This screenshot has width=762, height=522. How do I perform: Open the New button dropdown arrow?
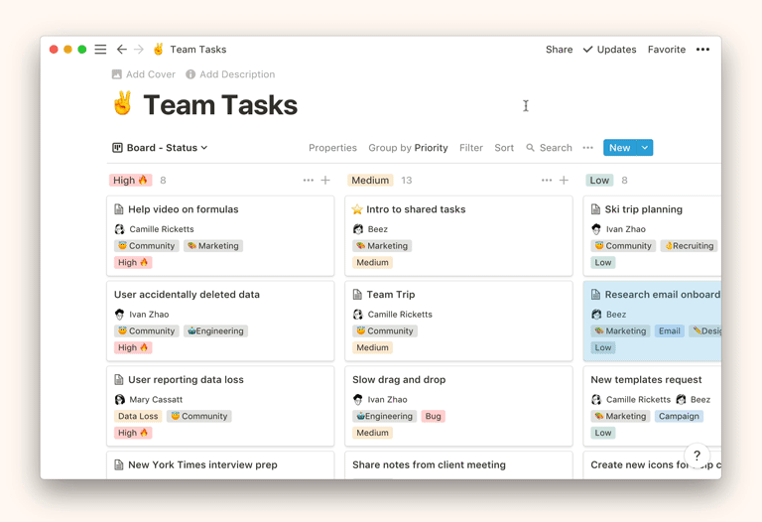645,148
